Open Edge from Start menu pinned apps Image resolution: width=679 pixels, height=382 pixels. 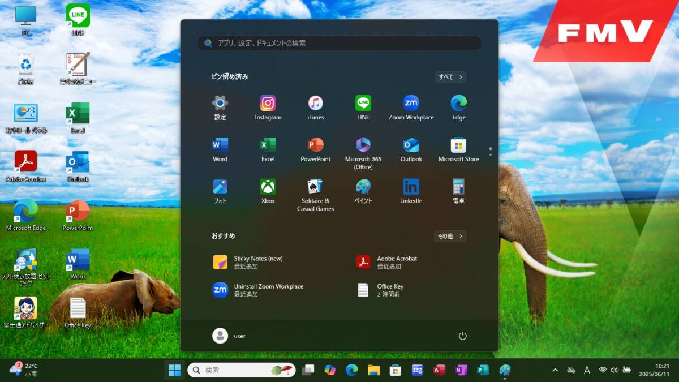(459, 108)
